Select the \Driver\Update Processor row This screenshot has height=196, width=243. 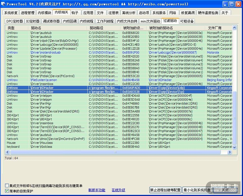119,49
